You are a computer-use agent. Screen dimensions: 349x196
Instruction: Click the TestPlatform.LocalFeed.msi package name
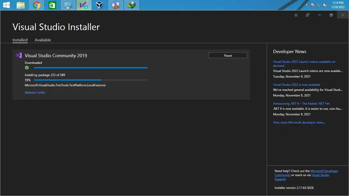[x=65, y=85]
